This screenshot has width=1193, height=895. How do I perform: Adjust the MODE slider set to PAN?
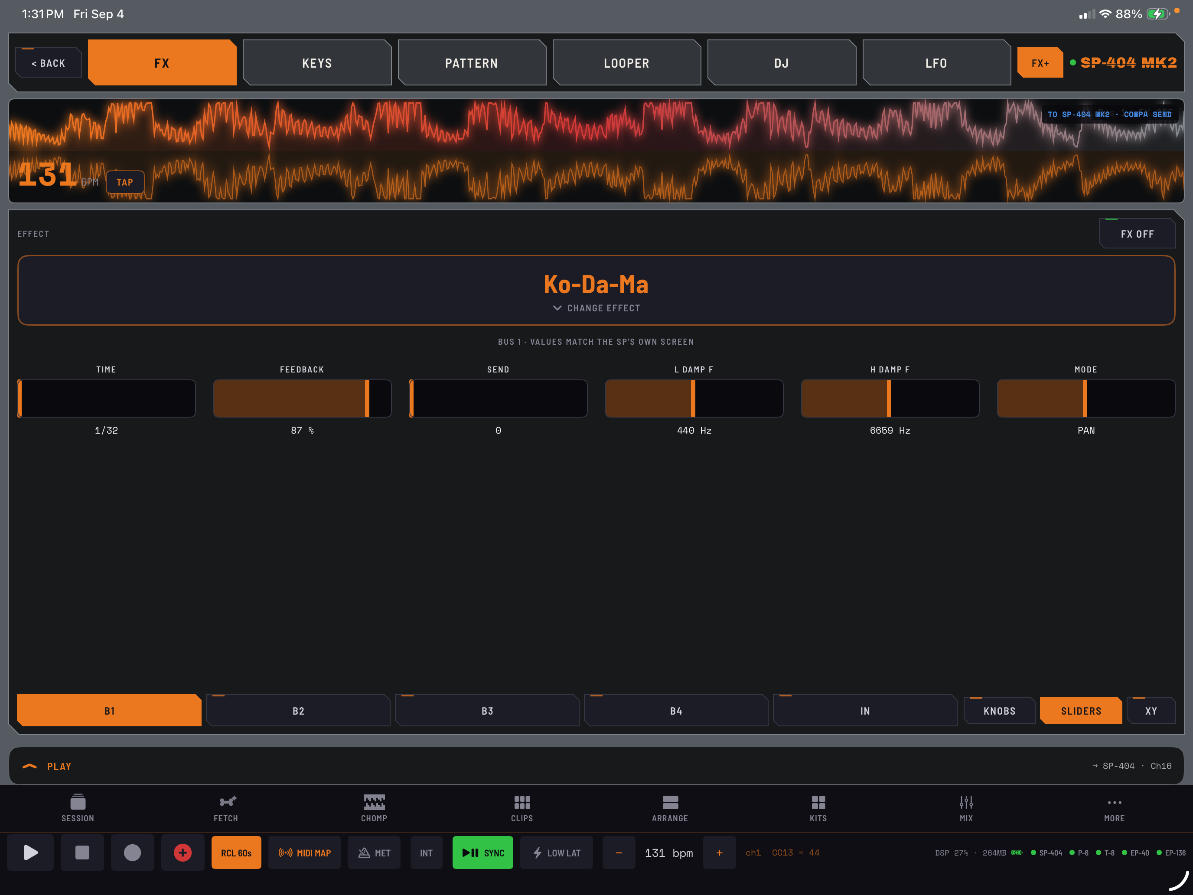(1085, 398)
